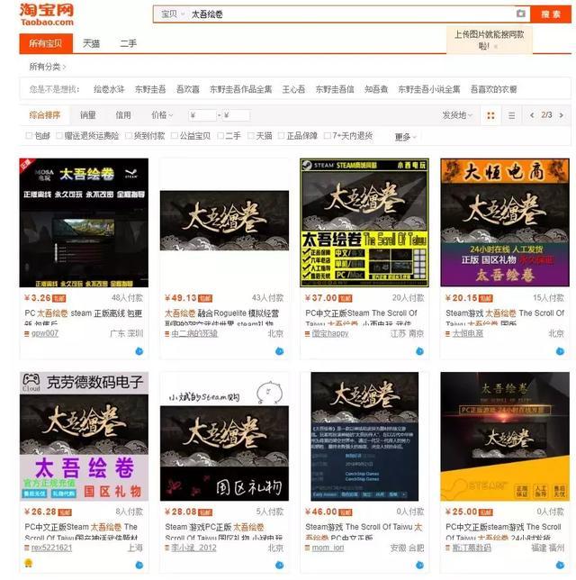Click the maximum price input
This screenshot has width=576, height=580.
click(x=236, y=115)
